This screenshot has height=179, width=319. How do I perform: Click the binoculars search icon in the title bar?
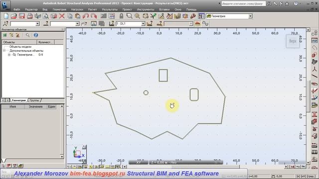pyautogui.click(x=269, y=3)
